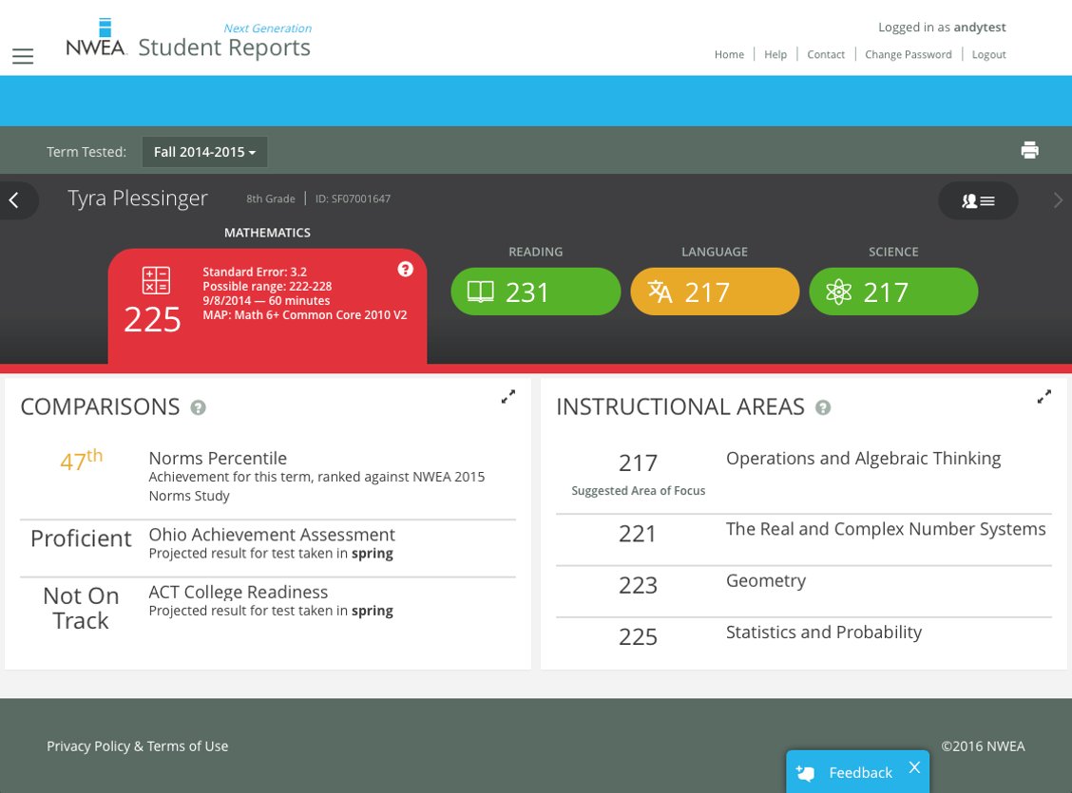Click the Logout link
This screenshot has height=793, width=1072.
click(988, 55)
